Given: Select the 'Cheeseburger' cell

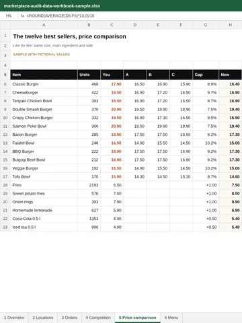Looking at the screenshot, I should click(44, 92).
